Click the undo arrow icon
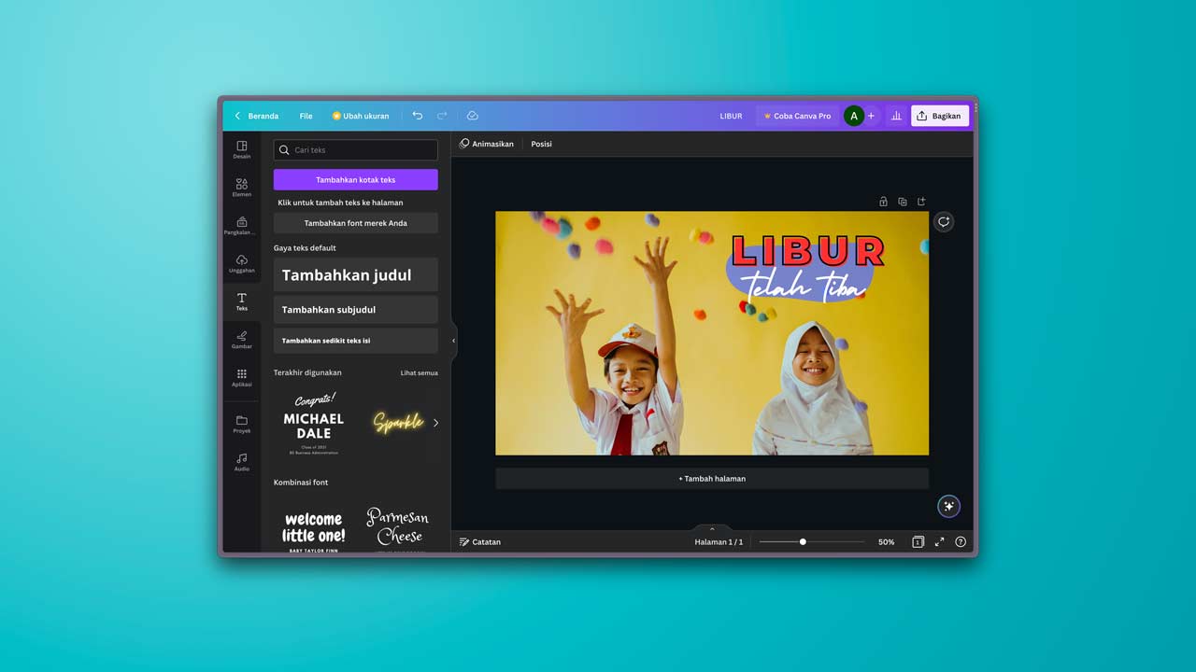The height and width of the screenshot is (672, 1196). [x=417, y=116]
